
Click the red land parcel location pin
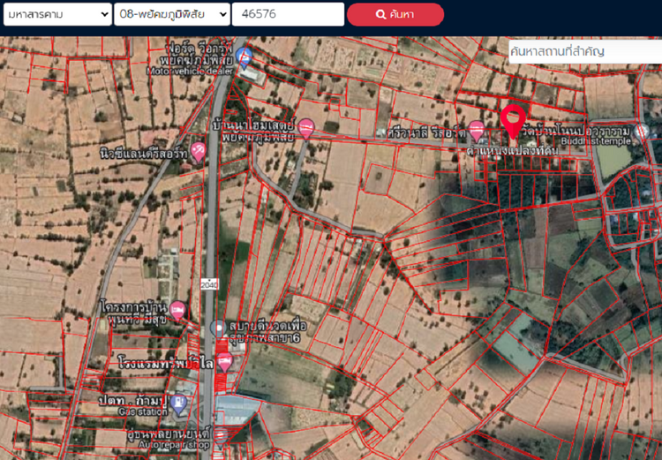[x=513, y=119]
